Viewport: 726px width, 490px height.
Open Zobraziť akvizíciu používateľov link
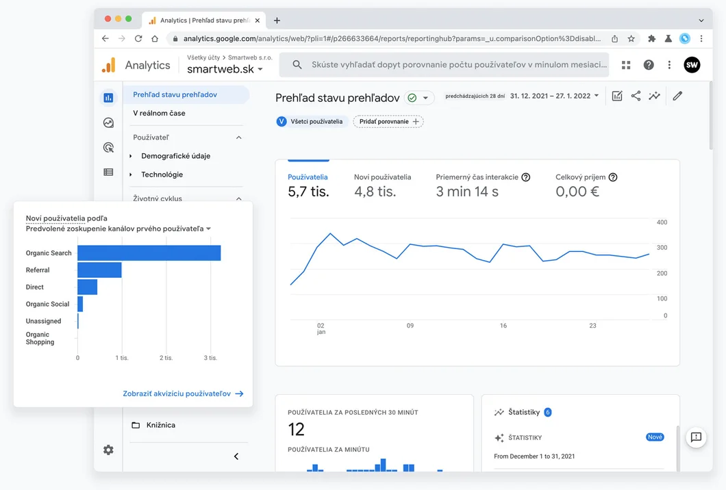(183, 394)
